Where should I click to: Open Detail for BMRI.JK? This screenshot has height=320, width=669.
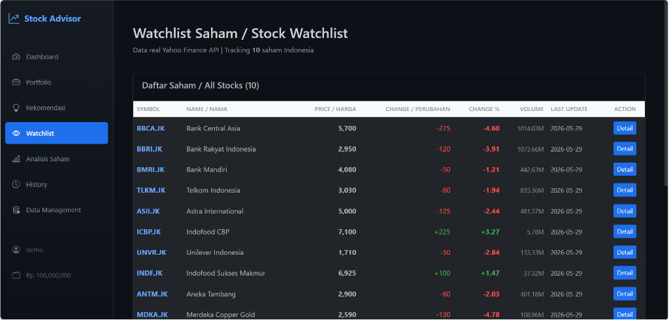pos(625,169)
